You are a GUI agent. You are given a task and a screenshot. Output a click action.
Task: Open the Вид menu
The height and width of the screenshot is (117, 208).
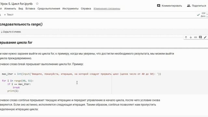tap(21, 9)
